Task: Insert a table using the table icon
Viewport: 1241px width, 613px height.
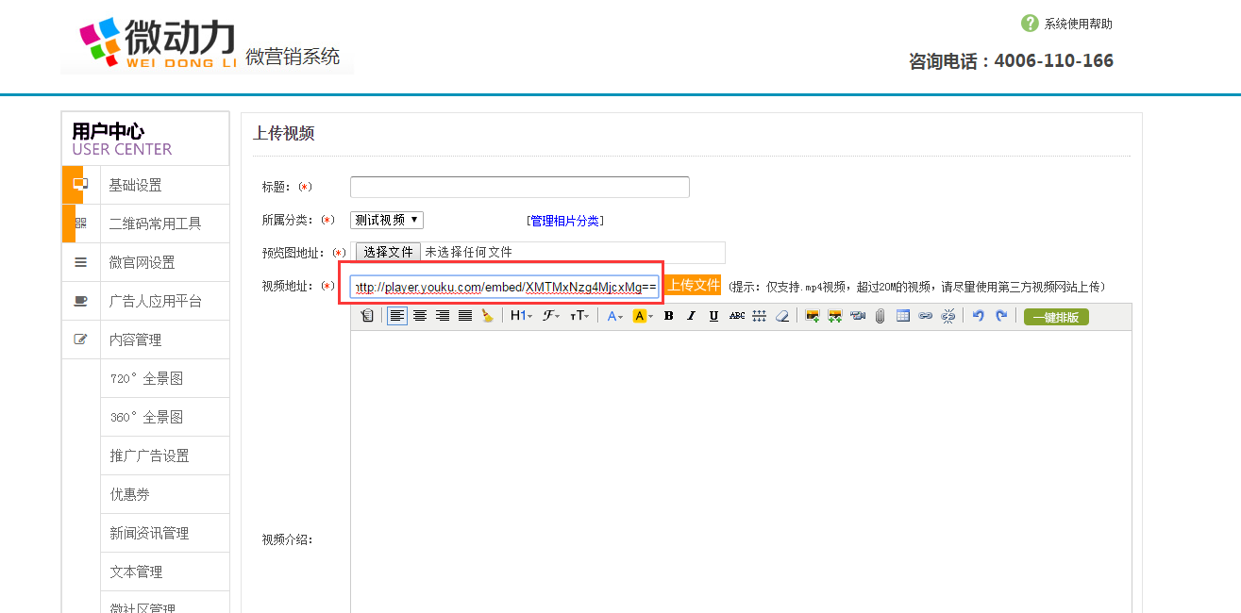Action: tap(903, 316)
